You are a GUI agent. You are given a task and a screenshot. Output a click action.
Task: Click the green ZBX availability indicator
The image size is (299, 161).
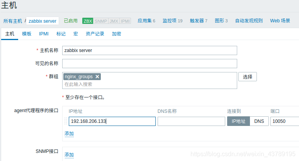(88, 21)
